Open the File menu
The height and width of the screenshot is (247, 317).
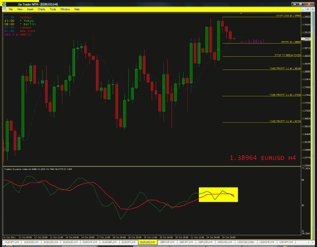[11, 9]
